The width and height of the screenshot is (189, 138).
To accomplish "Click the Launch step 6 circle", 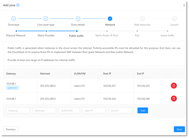I will 174,19.
